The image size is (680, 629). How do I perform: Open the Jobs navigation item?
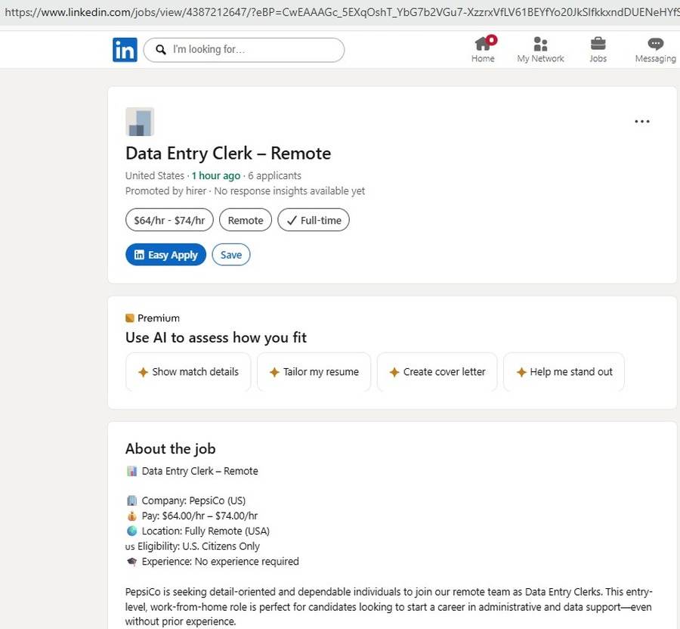(598, 49)
